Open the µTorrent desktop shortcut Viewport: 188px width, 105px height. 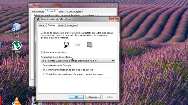coord(16,47)
